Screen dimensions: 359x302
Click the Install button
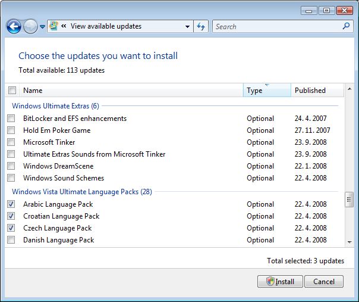point(280,282)
